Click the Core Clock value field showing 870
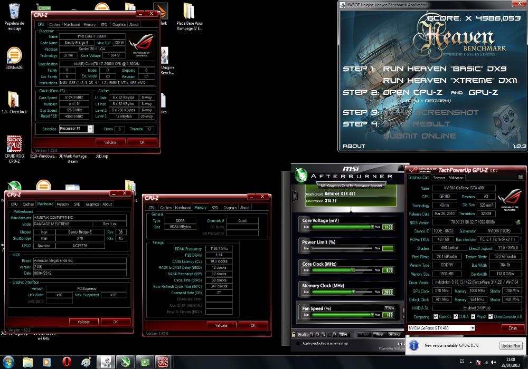528x369 pixels. tap(388, 270)
